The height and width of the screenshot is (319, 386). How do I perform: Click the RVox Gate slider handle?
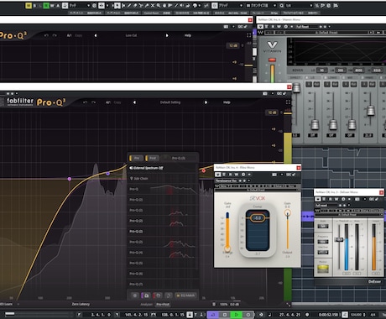[x=227, y=248]
